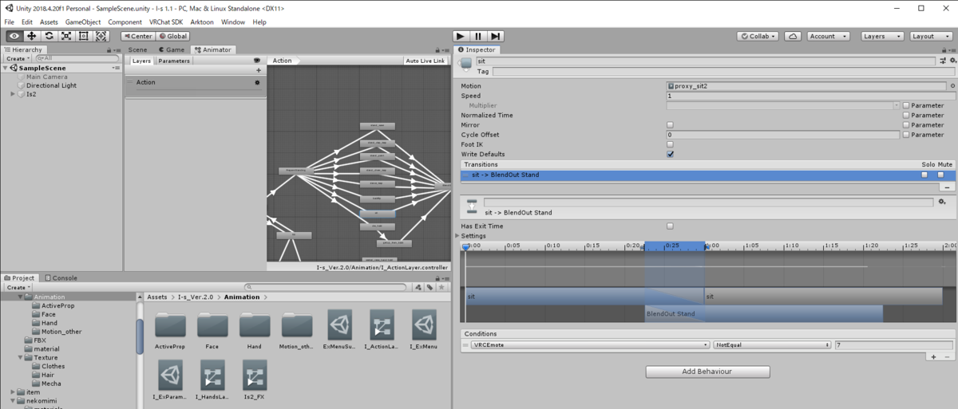
Task: Select the I_ActionLa... controller asset
Action: (x=382, y=330)
